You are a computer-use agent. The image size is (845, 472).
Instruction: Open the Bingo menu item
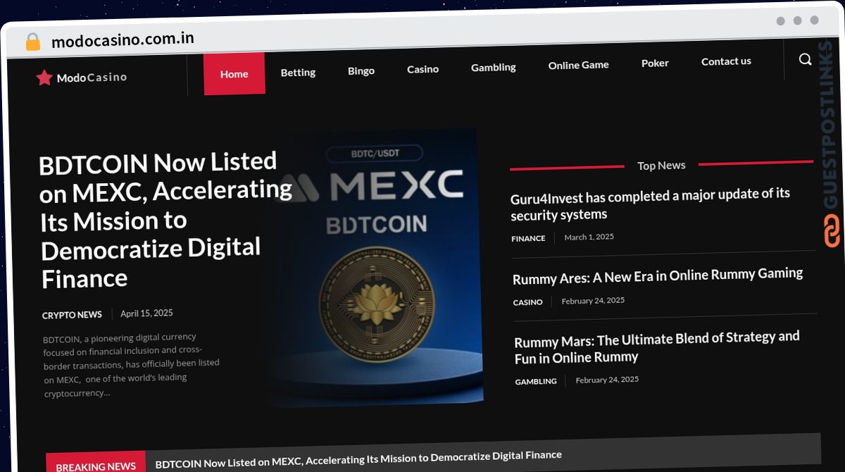[x=361, y=70]
